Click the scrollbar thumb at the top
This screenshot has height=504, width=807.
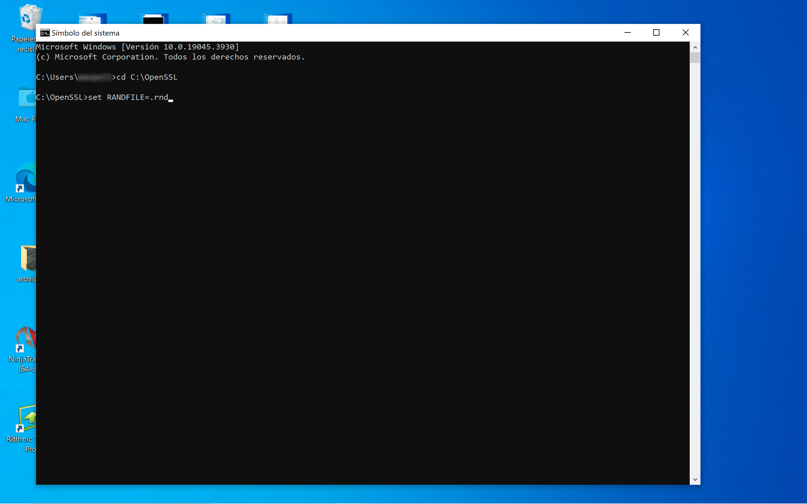coord(695,58)
